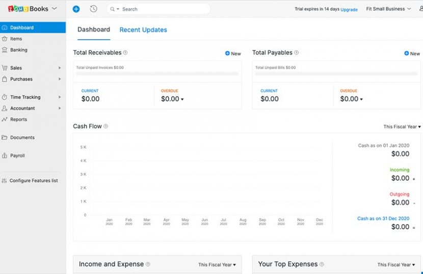
Task: Click the Total Unpaid Bills progress bar
Action: coord(336,74)
